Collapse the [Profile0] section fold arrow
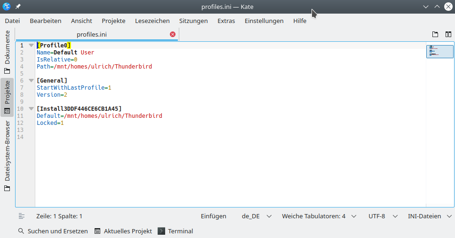The height and width of the screenshot is (238, 455). [x=31, y=45]
